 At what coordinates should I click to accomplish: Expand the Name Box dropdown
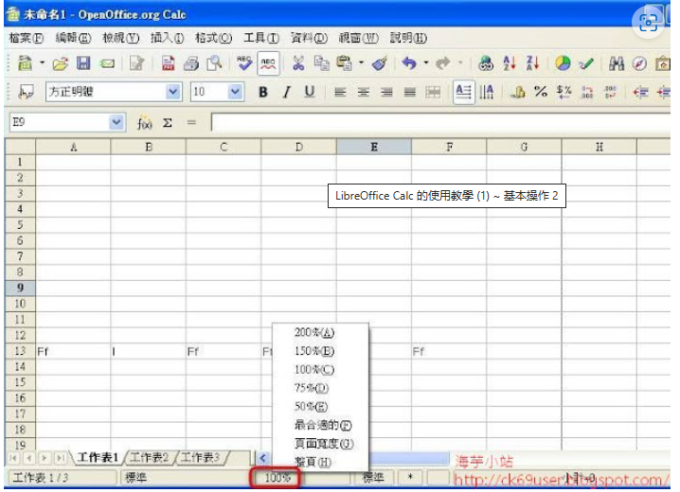116,123
